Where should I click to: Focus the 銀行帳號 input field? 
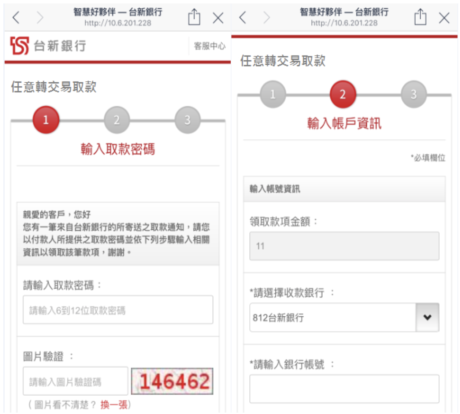(x=344, y=389)
